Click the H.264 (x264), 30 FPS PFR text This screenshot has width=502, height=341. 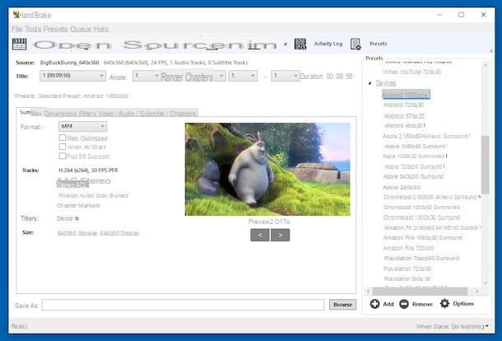click(x=88, y=170)
